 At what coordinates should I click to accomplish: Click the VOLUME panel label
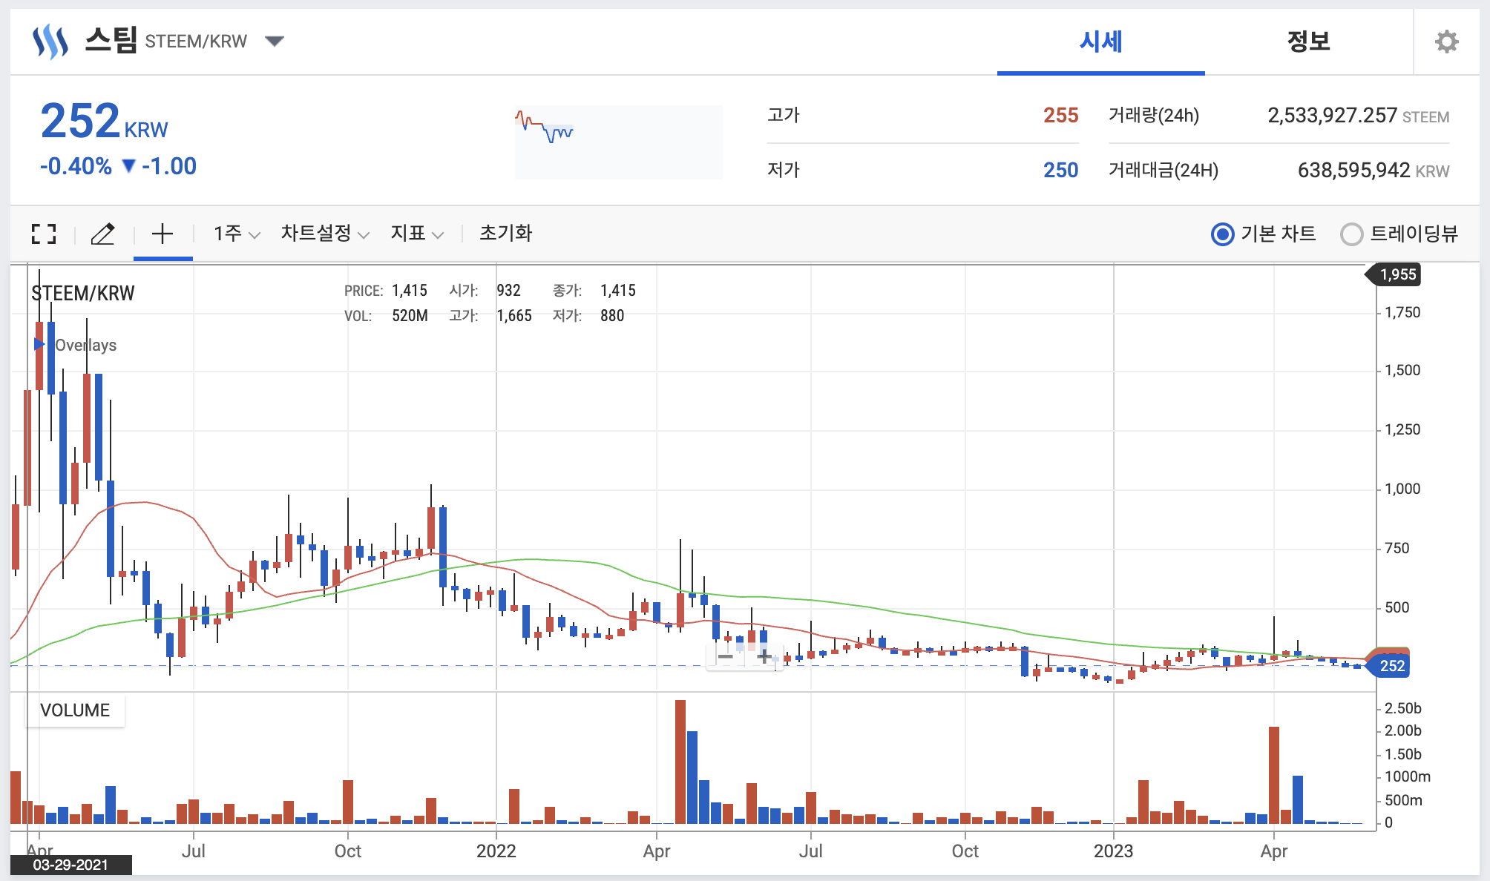coord(75,710)
